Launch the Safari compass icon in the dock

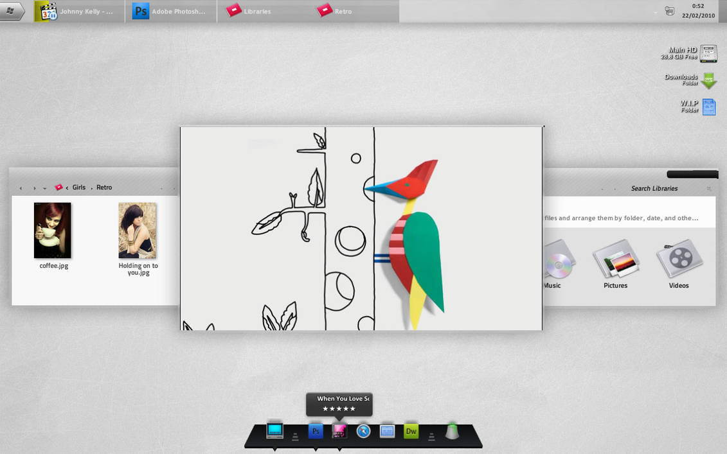pyautogui.click(x=364, y=432)
